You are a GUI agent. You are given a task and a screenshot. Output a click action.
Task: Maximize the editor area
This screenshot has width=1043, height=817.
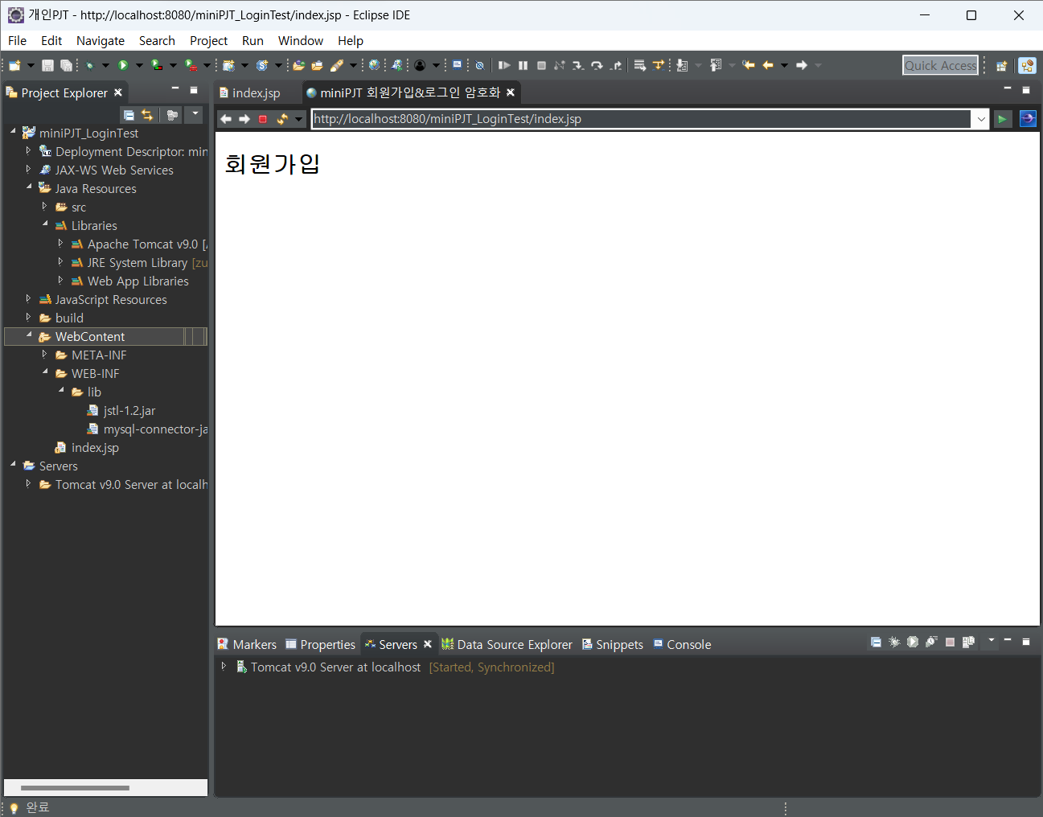1025,90
